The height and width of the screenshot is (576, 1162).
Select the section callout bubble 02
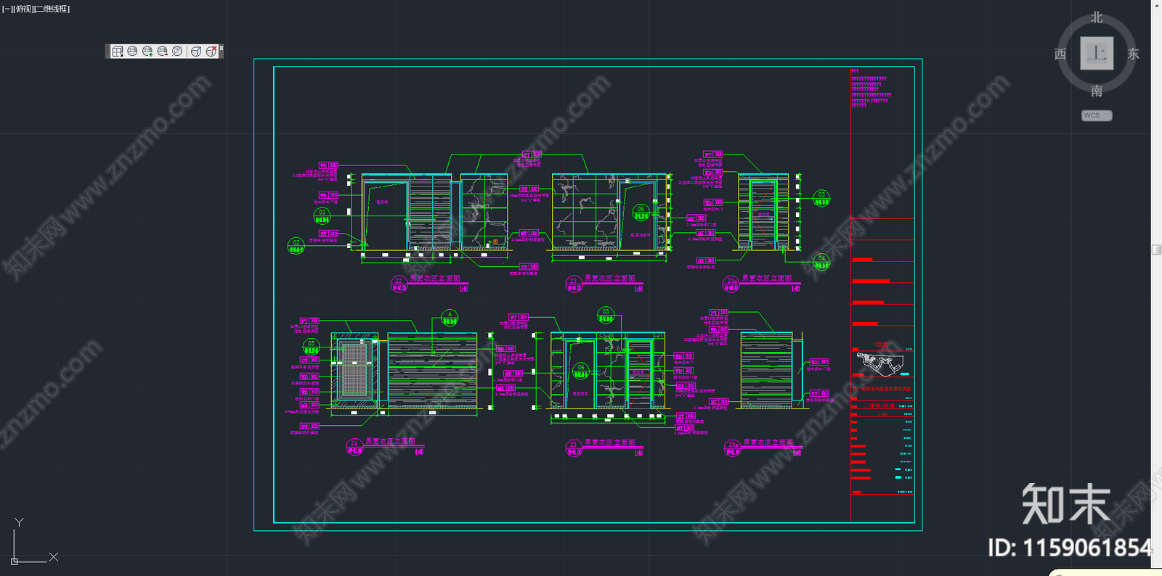coord(296,246)
